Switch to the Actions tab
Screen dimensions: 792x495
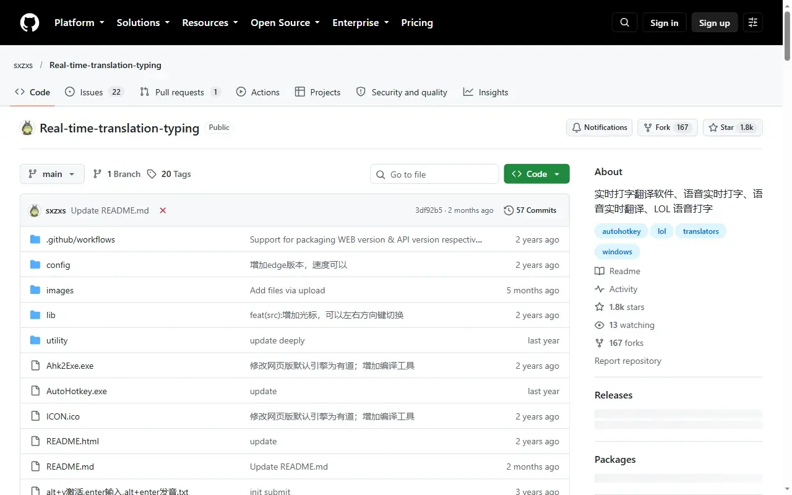coord(258,92)
